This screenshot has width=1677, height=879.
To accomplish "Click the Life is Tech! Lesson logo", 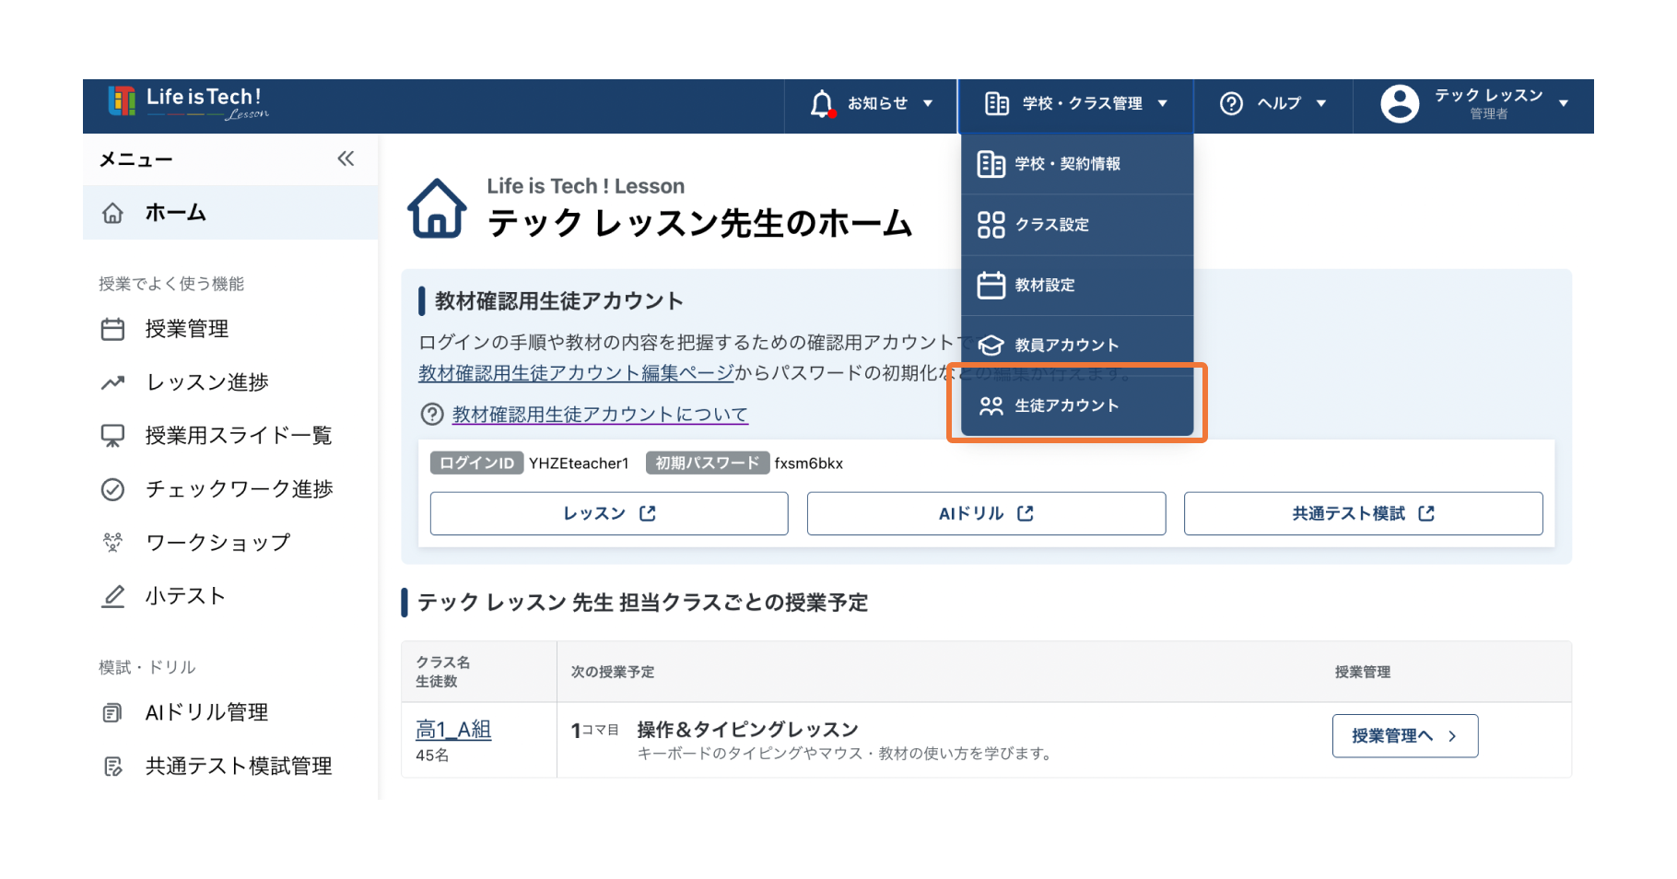I will point(188,102).
